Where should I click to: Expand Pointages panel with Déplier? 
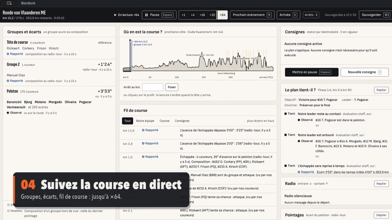pyautogui.click(x=381, y=215)
